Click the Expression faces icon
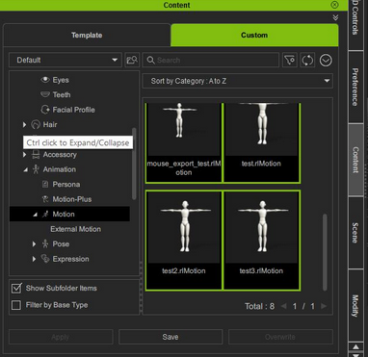368x357 pixels. click(x=45, y=259)
